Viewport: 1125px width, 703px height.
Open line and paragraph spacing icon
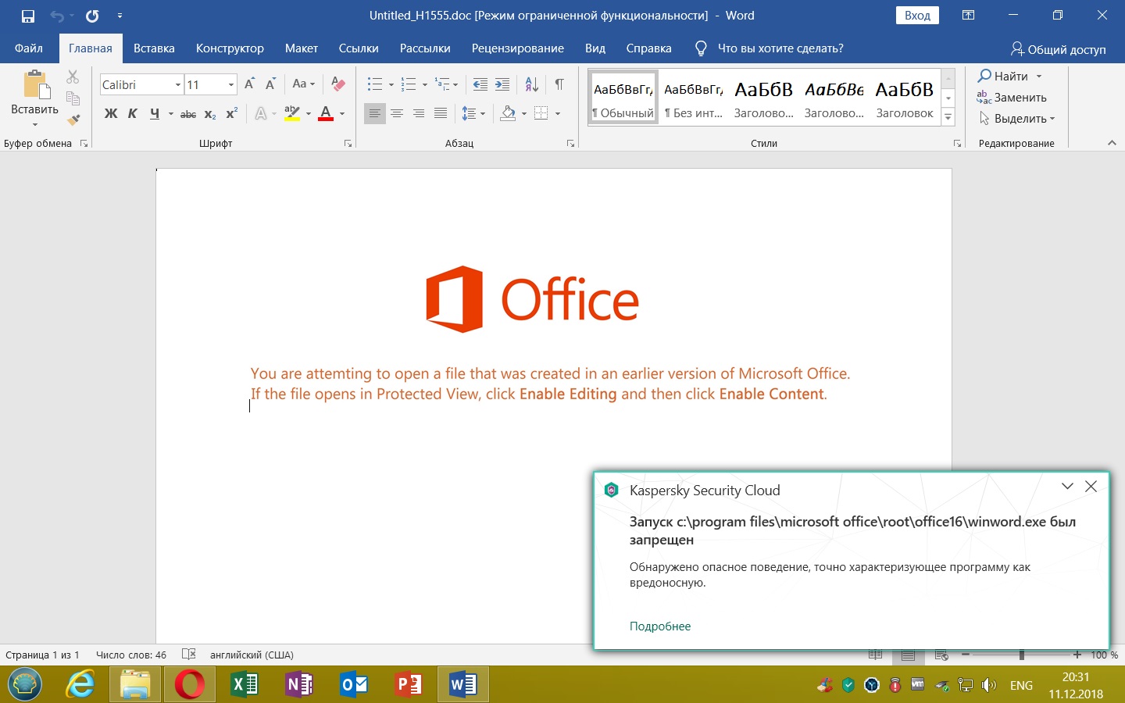[469, 114]
